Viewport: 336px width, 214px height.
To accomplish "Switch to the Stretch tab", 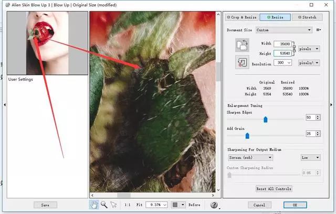I will (x=307, y=17).
